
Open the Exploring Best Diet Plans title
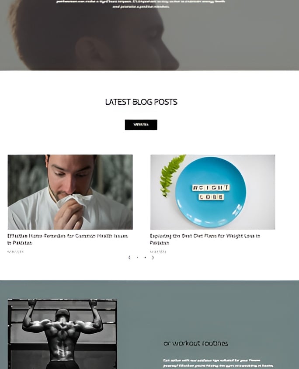coord(205,239)
